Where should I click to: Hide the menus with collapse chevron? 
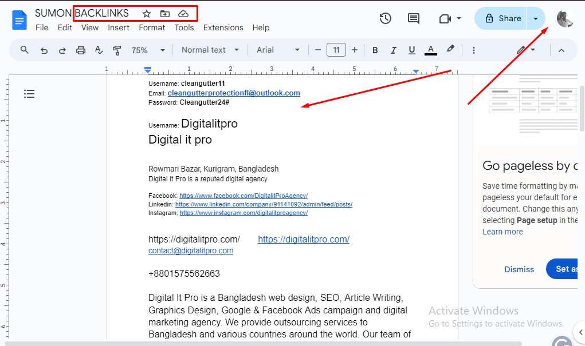pos(562,50)
